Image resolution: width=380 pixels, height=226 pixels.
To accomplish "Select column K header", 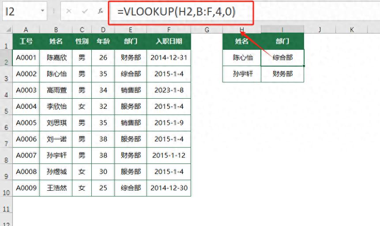I will pos(352,30).
